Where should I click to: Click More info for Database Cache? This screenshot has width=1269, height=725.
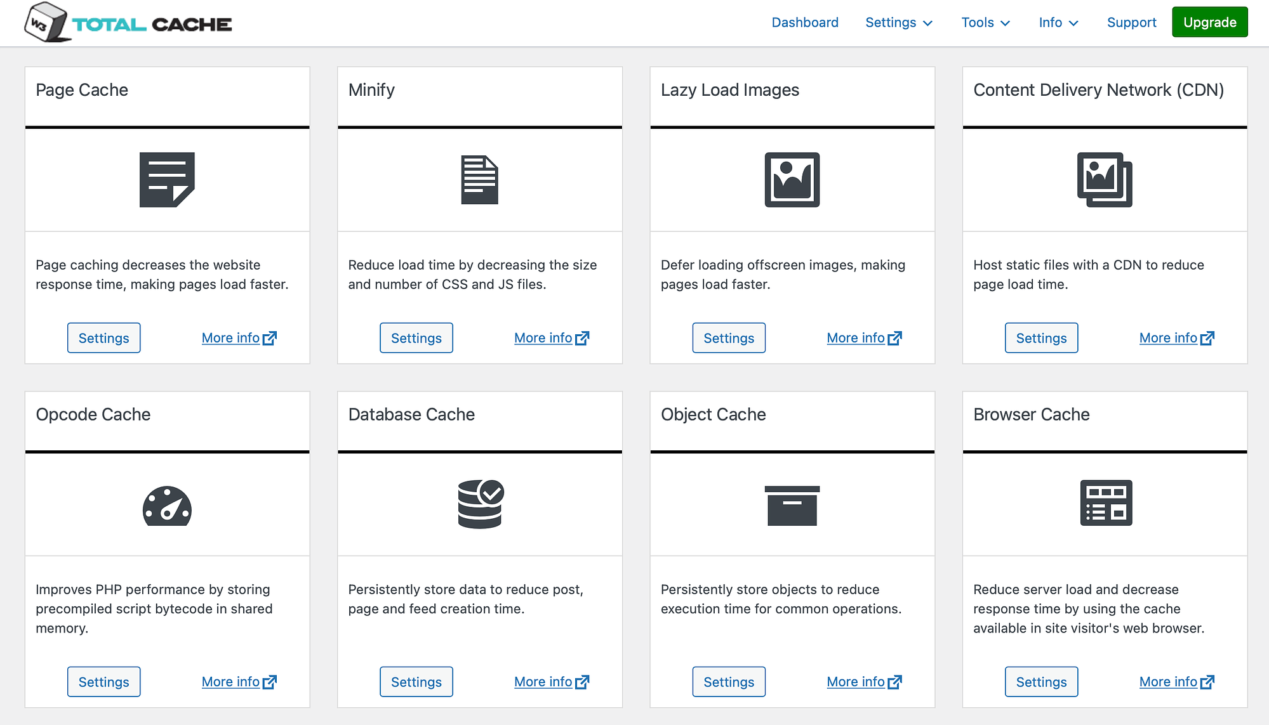552,681
